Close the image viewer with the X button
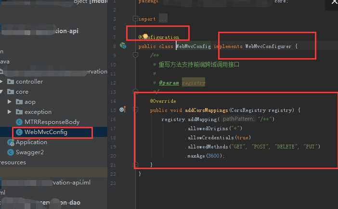 [x=334, y=2]
